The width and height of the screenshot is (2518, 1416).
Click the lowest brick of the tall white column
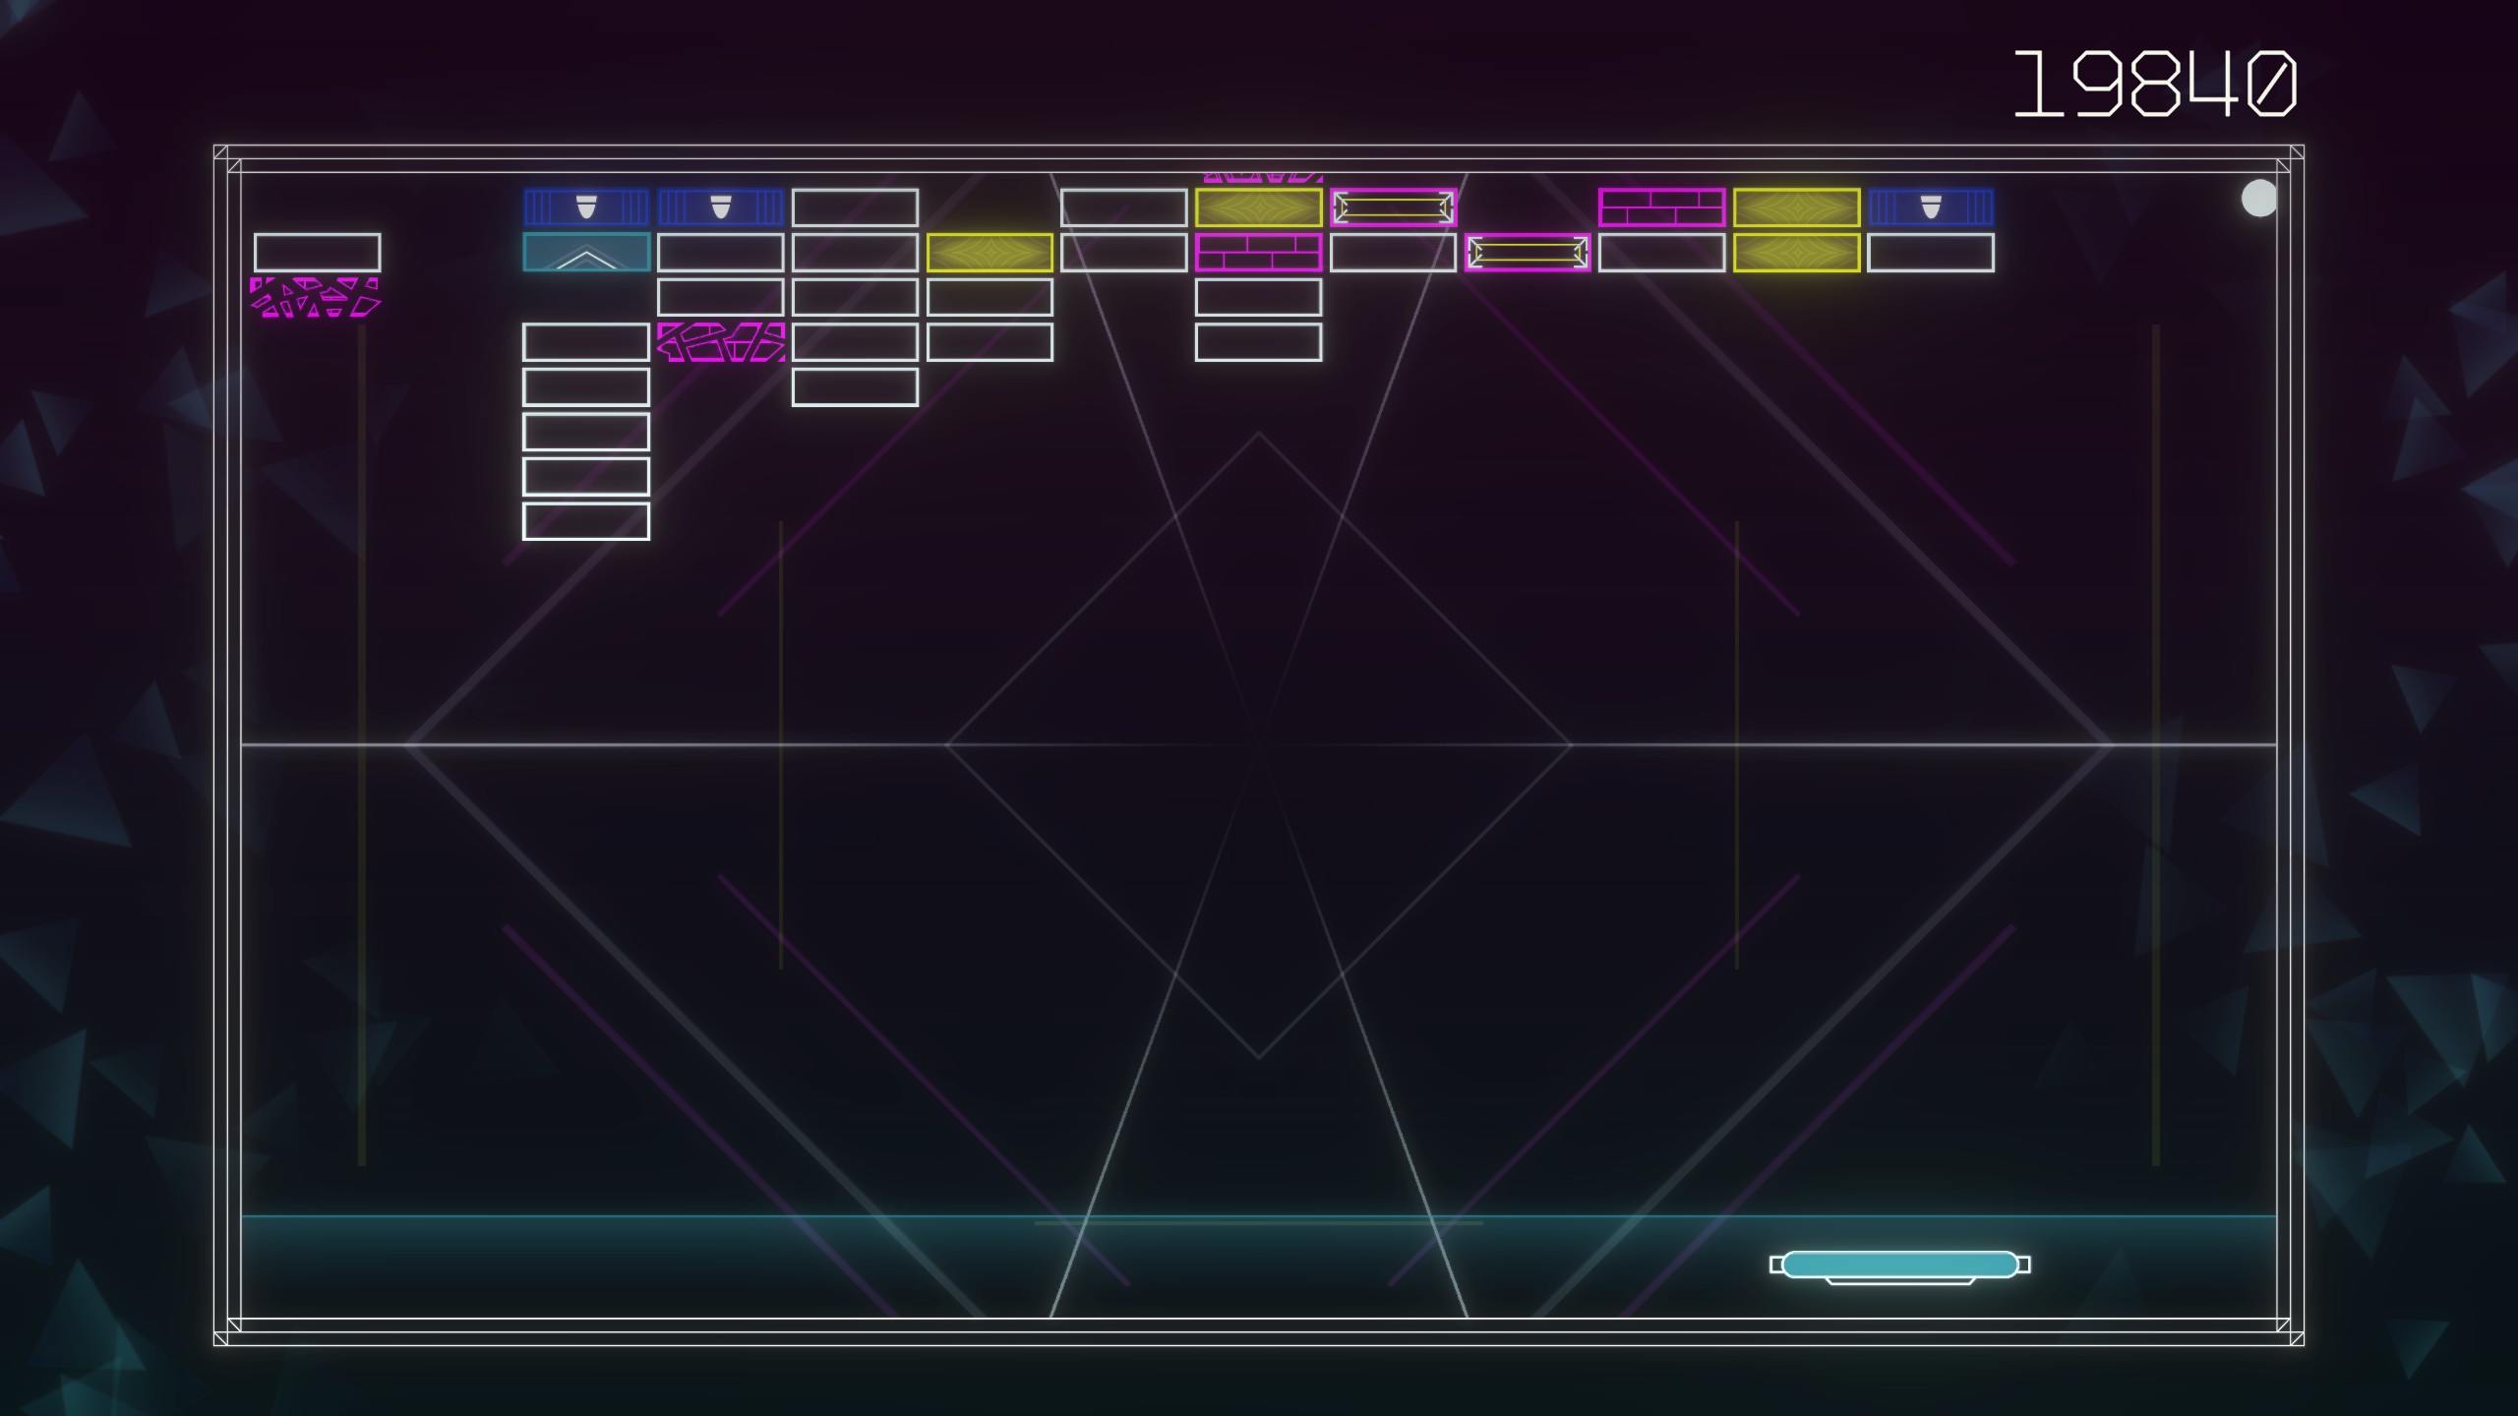click(x=586, y=521)
